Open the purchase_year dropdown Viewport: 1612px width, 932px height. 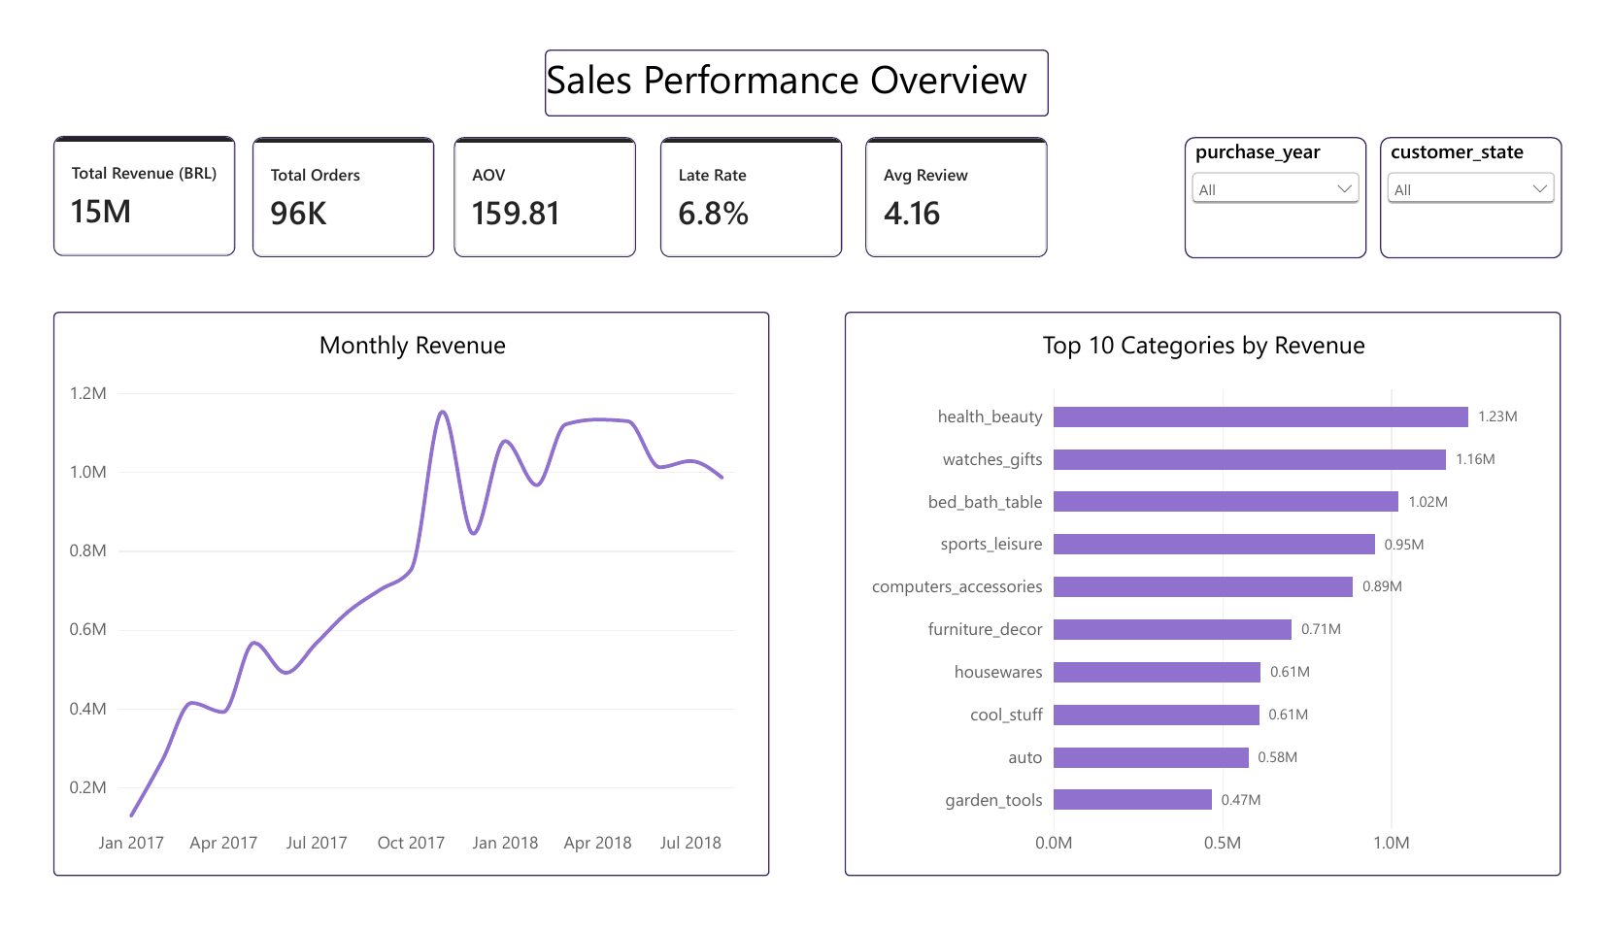[1275, 188]
